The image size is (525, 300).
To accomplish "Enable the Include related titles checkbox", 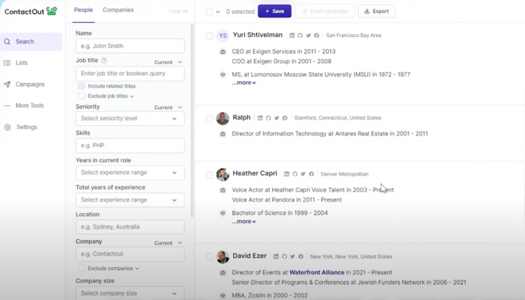I will click(x=82, y=86).
